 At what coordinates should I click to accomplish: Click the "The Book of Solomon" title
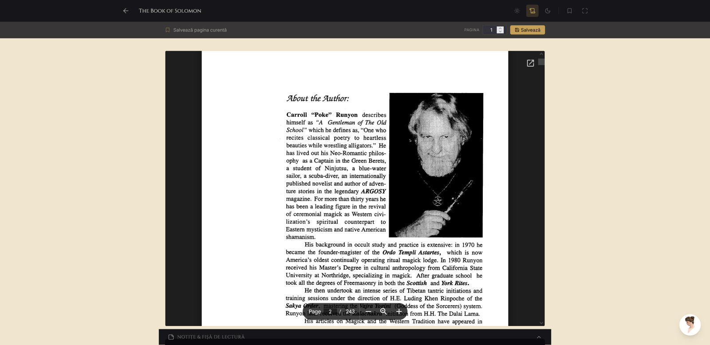coord(170,11)
